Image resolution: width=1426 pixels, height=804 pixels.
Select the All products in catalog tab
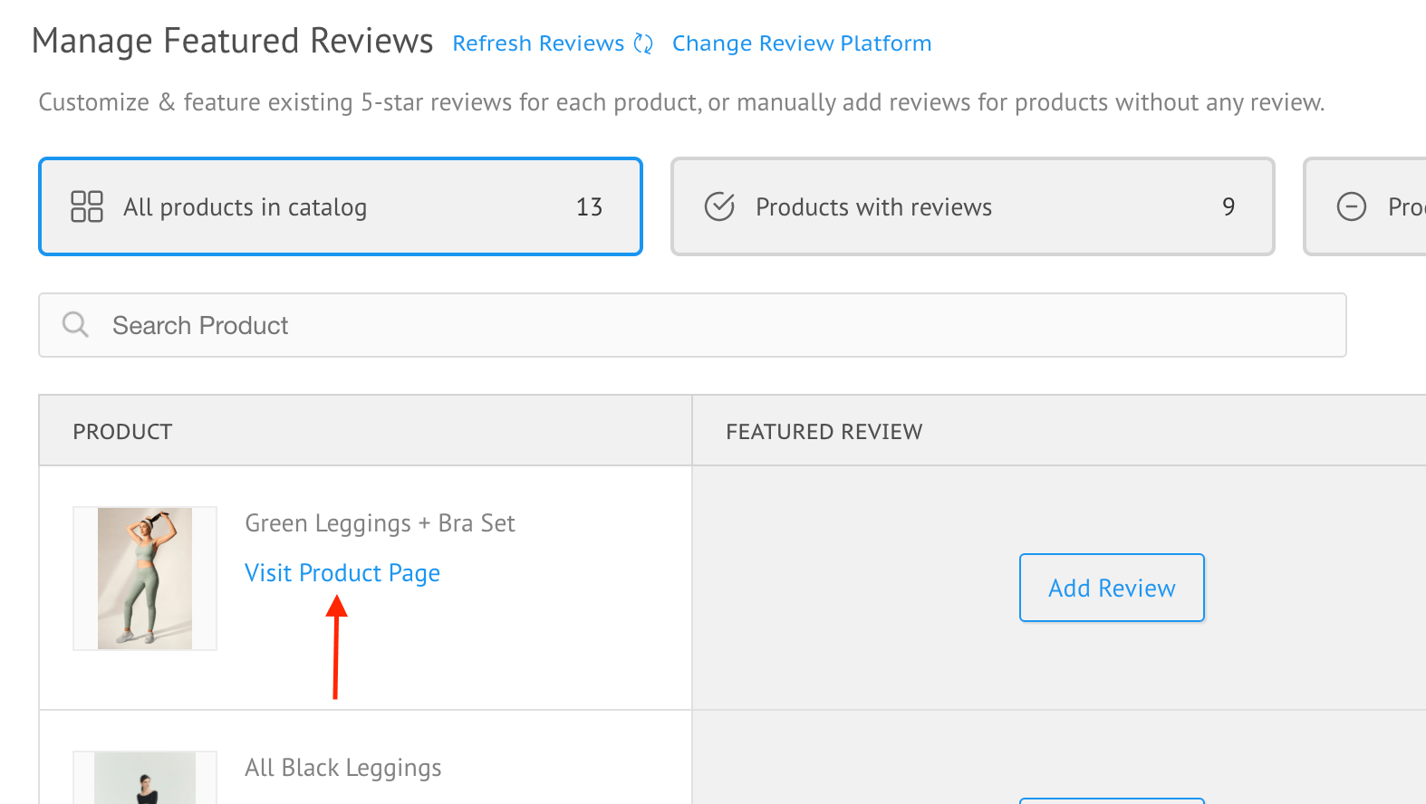tap(340, 206)
